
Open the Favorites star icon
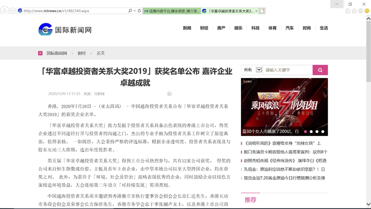click(x=354, y=11)
